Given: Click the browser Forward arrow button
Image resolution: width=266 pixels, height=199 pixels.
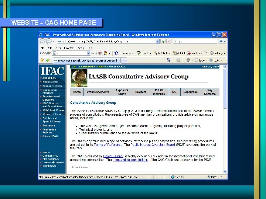Looking at the screenshot, I should 49,41.
